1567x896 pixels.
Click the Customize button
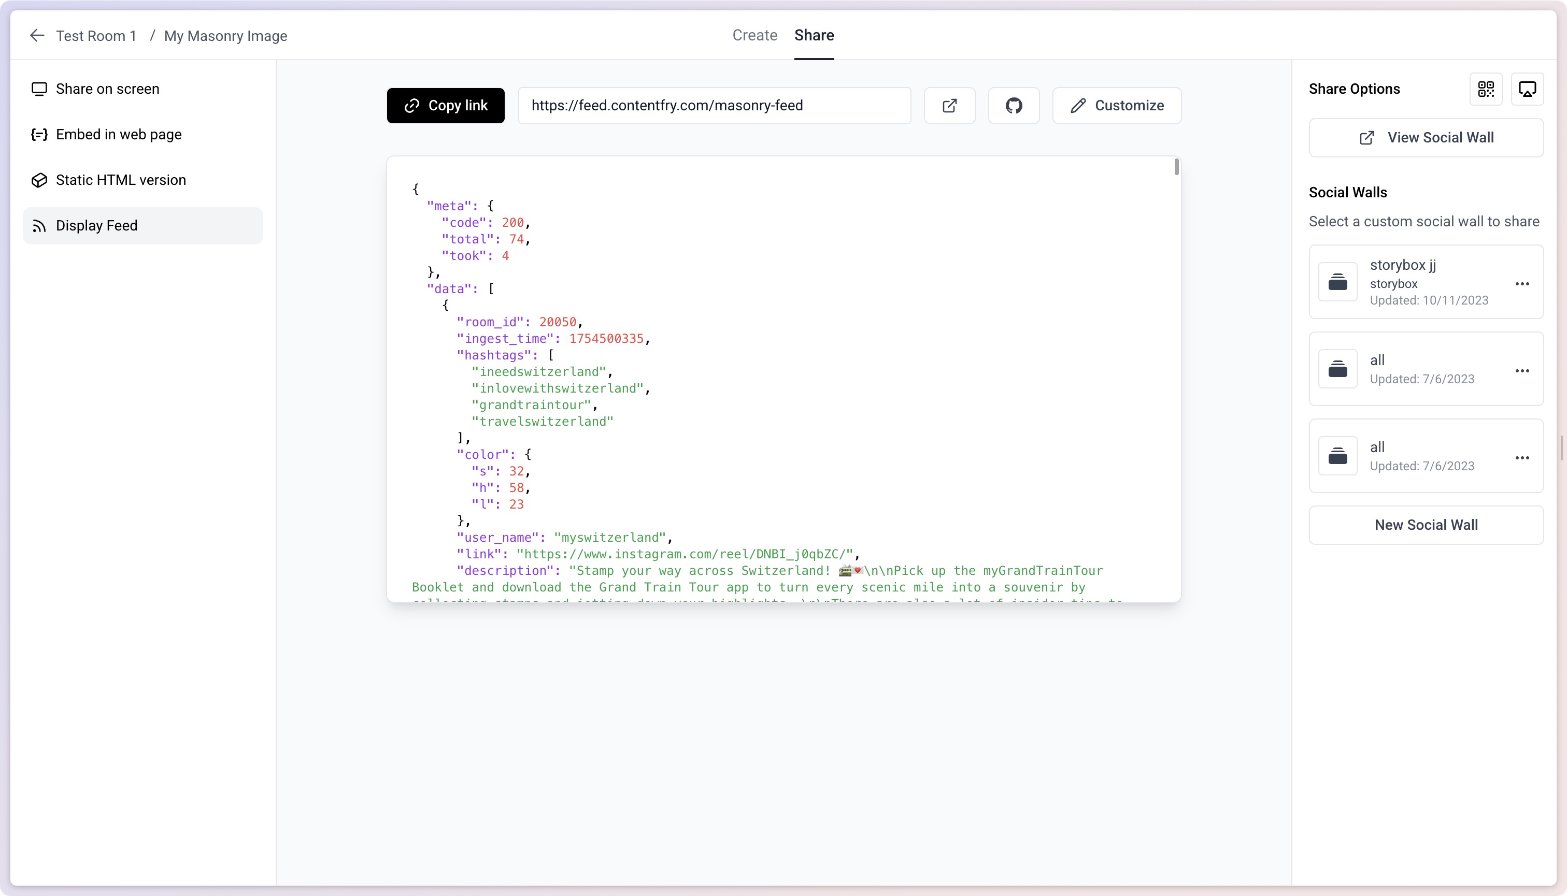[1116, 106]
